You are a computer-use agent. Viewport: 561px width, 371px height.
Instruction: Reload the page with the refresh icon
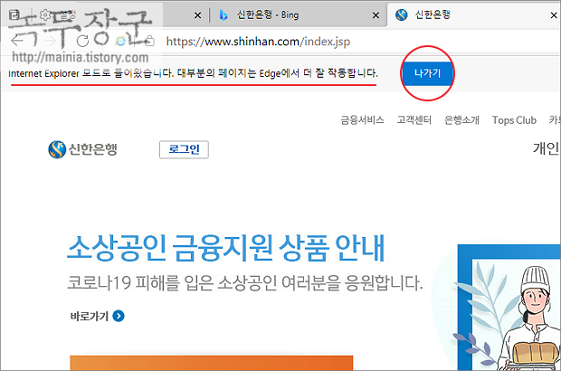82,41
